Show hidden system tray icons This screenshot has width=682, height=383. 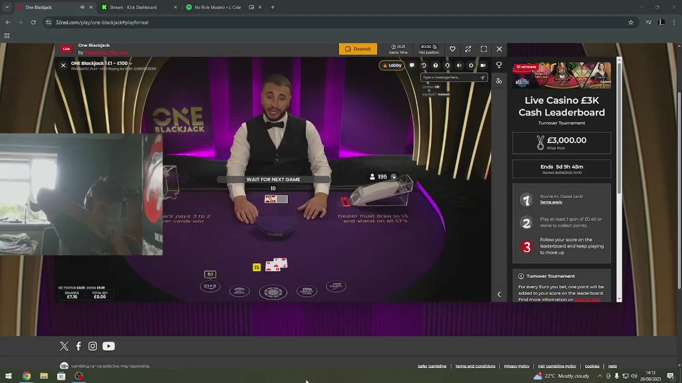pos(600,376)
